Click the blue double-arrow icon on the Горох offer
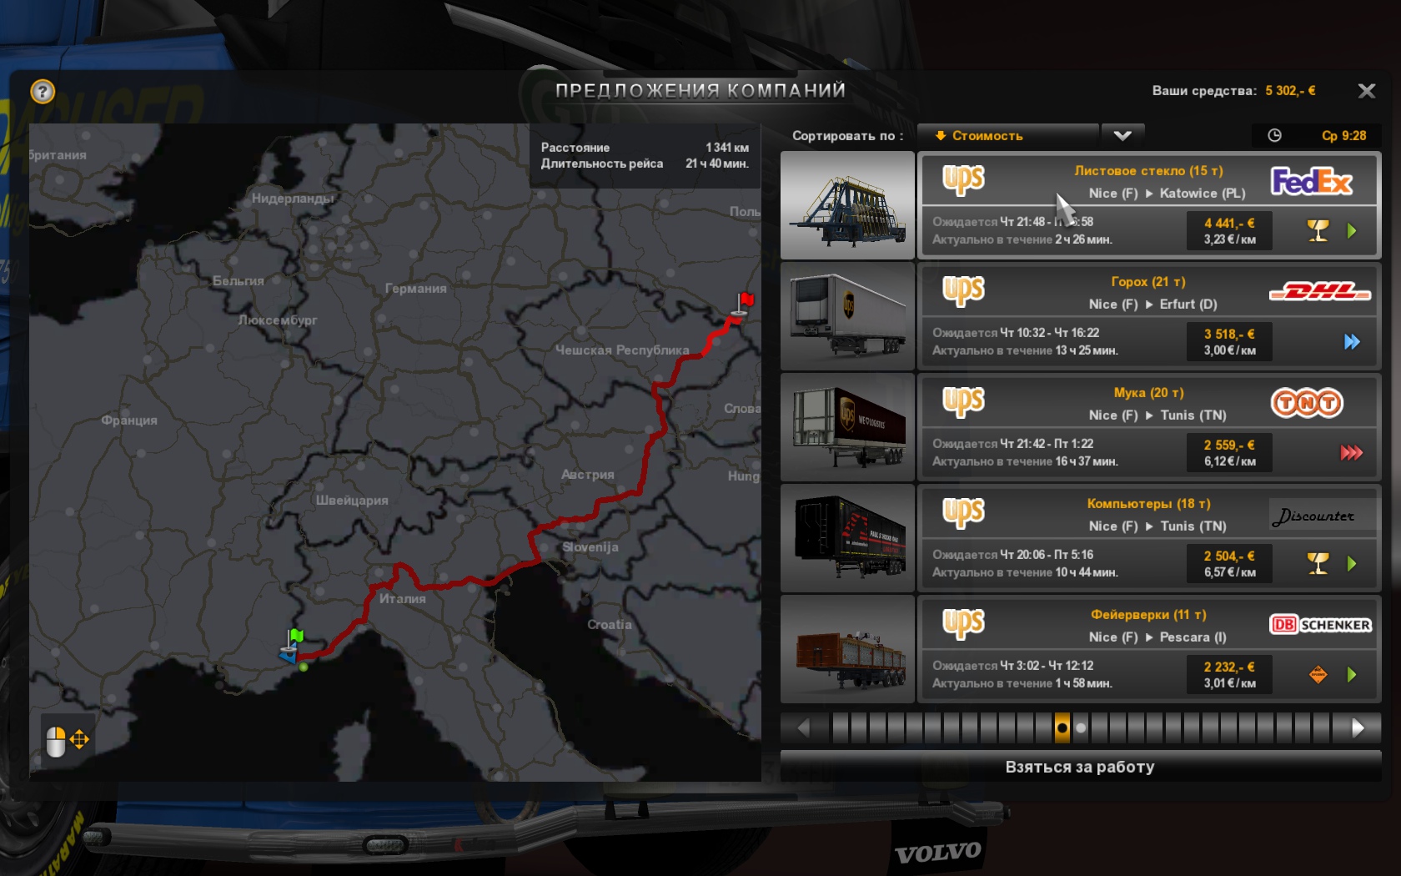This screenshot has width=1401, height=876. [x=1351, y=341]
